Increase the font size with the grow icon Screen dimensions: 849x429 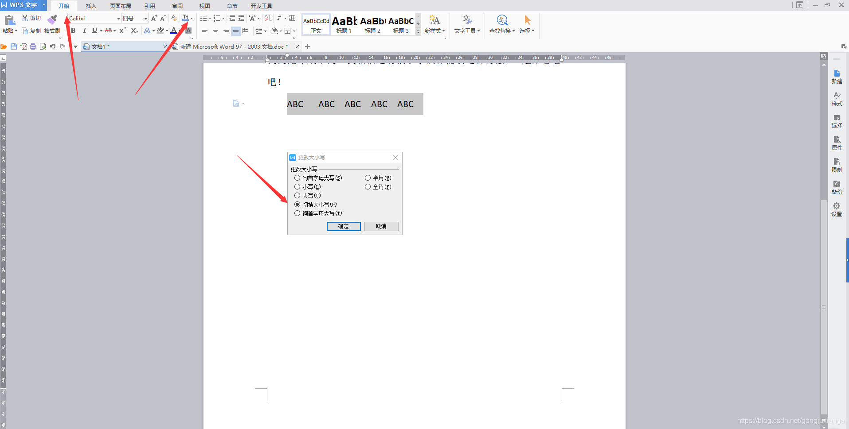point(154,18)
